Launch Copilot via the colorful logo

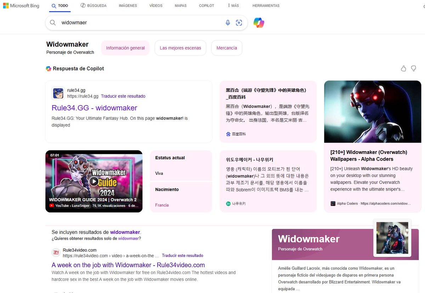click(x=259, y=23)
